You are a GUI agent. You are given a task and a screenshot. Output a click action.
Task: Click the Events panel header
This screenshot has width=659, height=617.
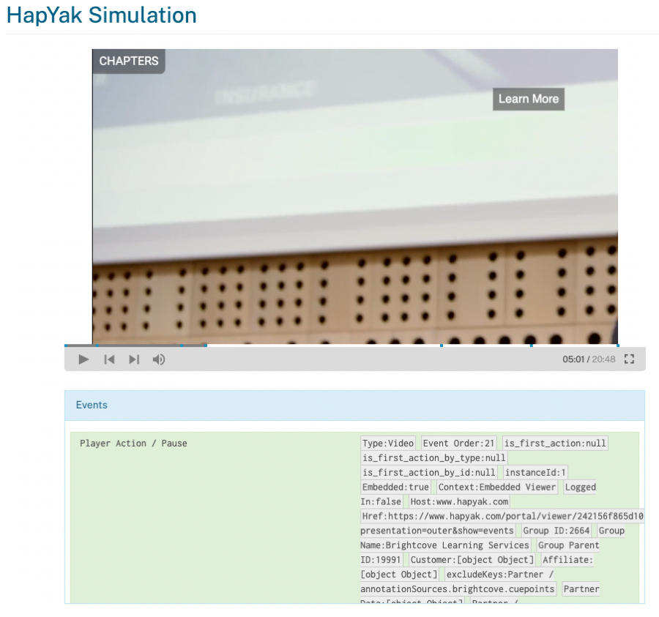point(354,405)
